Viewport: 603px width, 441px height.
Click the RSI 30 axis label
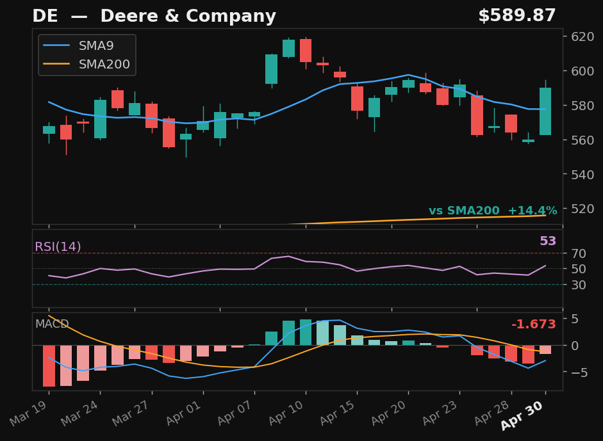(579, 285)
